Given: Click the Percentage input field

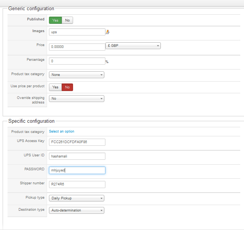Looking at the screenshot, I should pos(77,61).
